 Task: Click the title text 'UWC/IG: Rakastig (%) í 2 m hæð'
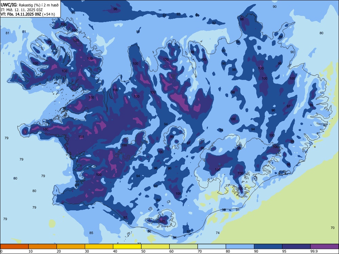29,5
